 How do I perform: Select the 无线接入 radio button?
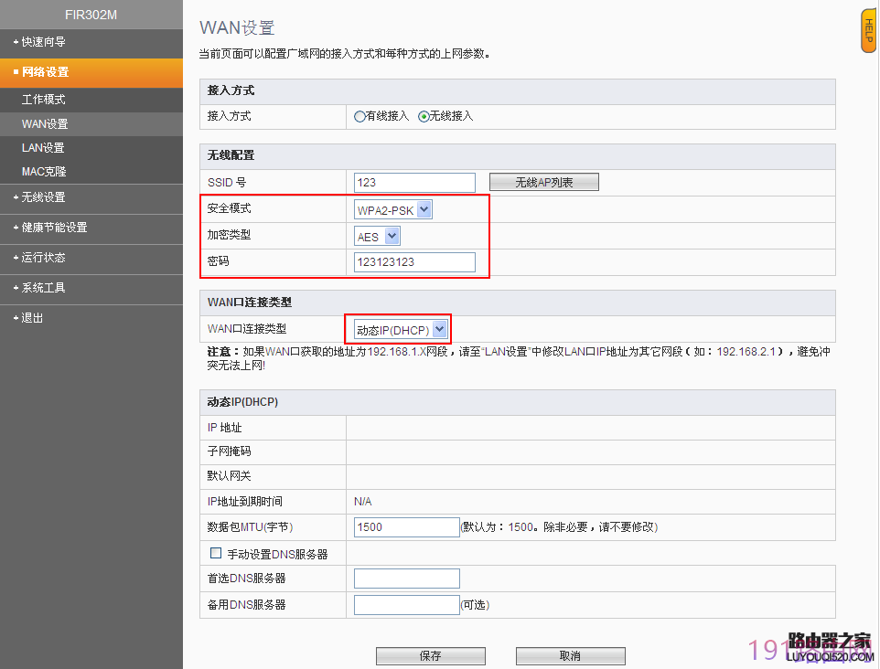(x=424, y=117)
